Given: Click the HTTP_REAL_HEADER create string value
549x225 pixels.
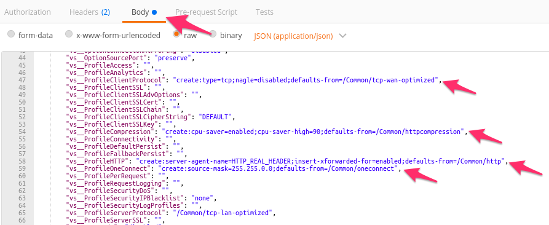Looking at the screenshot, I should point(321,161).
